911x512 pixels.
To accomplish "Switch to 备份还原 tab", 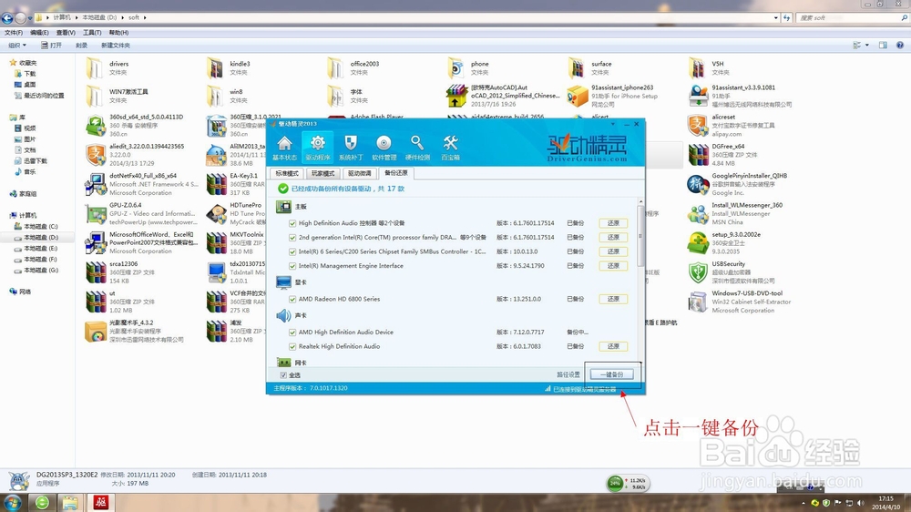I will click(395, 173).
